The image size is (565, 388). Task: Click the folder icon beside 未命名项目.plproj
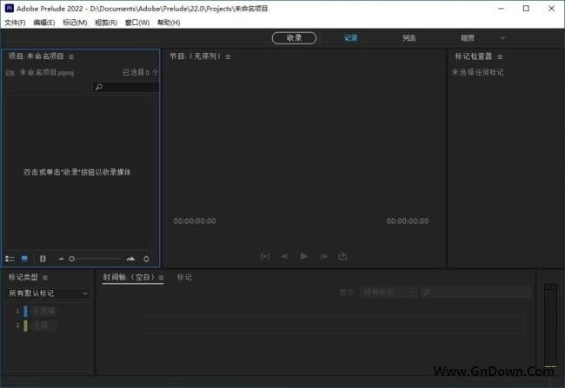pos(10,73)
